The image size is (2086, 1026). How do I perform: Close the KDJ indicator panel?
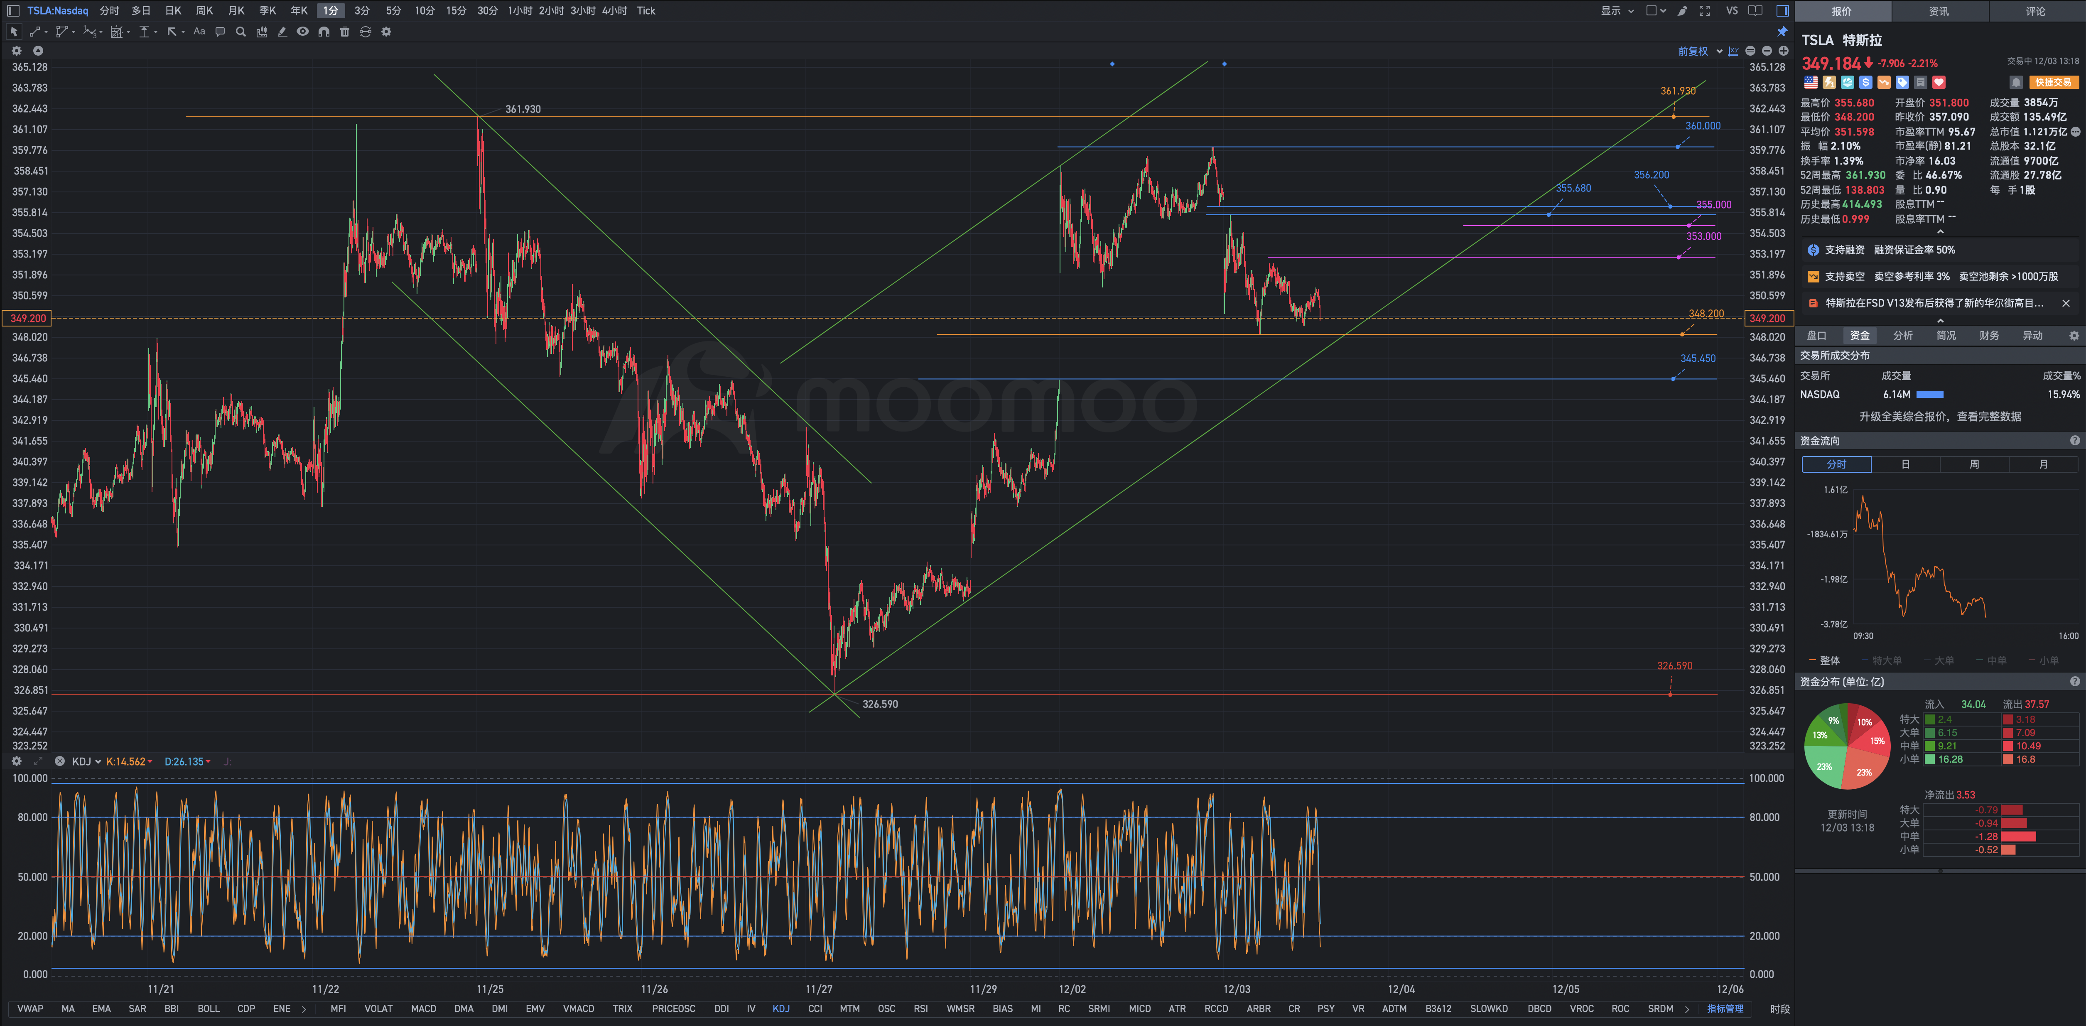click(x=59, y=761)
